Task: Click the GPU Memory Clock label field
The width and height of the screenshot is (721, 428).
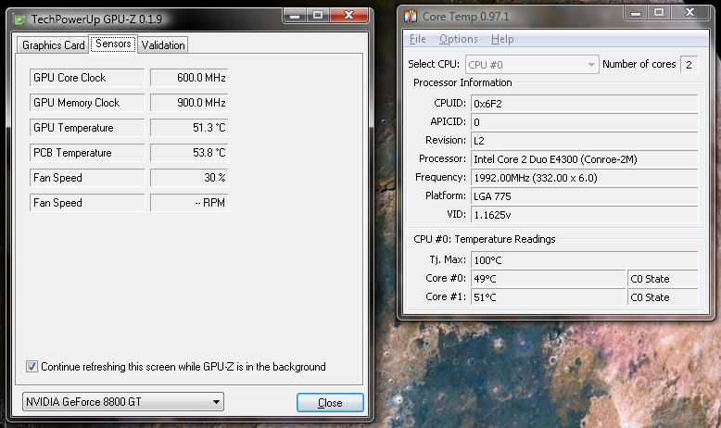Action: (x=87, y=103)
